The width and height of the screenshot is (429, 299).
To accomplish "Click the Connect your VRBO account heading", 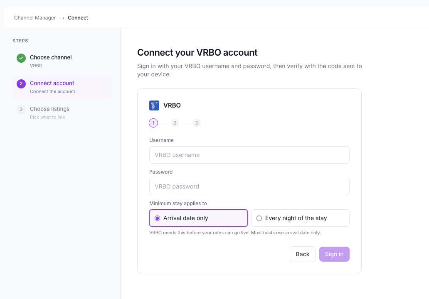I will pyautogui.click(x=197, y=52).
